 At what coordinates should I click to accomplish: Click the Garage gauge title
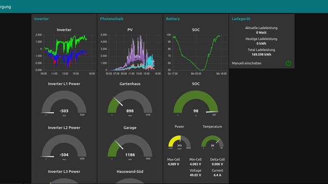[130, 128]
